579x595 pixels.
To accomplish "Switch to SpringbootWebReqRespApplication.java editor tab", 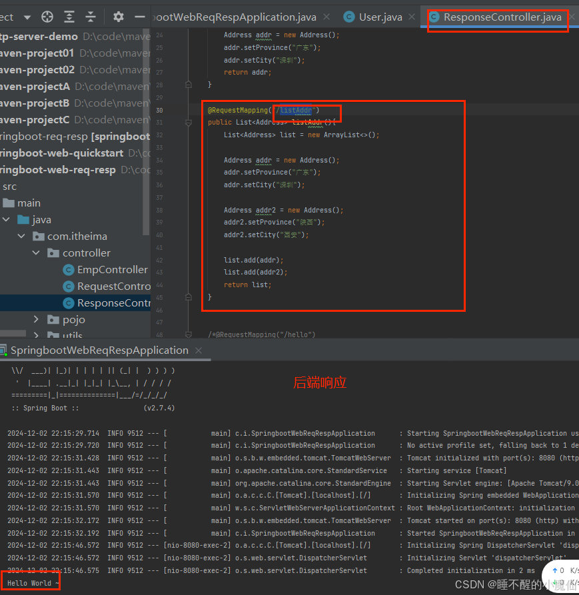I will tap(234, 17).
